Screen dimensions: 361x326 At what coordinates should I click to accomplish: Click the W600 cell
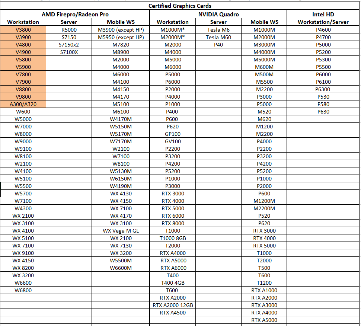[23, 112]
